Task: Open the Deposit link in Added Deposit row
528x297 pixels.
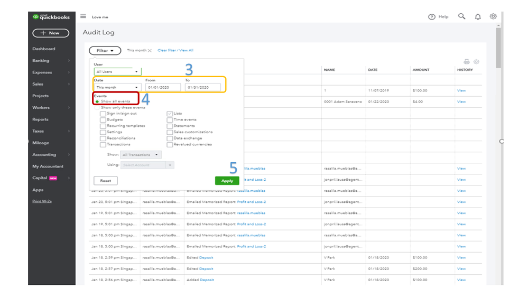Action: [x=207, y=280]
